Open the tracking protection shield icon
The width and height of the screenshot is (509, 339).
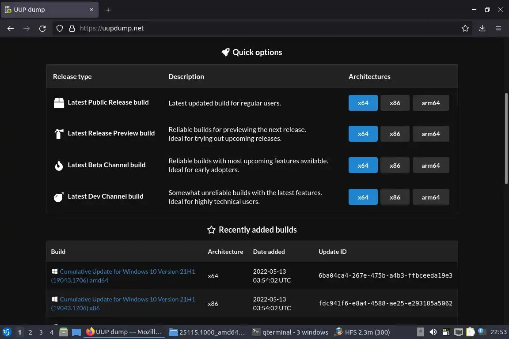click(60, 28)
